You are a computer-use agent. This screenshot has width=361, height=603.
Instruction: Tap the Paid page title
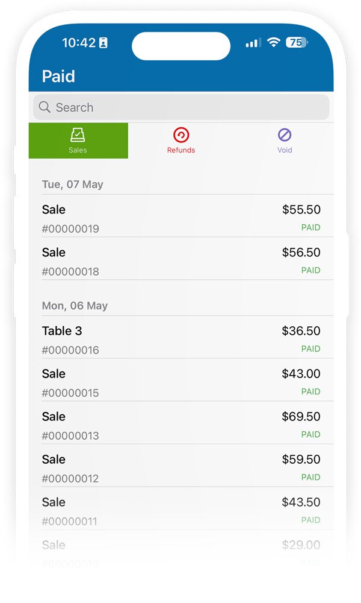click(x=58, y=77)
